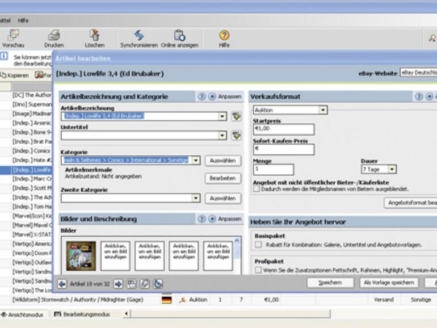Click into the Startpreis field
The height and width of the screenshot is (328, 437).
[284, 129]
